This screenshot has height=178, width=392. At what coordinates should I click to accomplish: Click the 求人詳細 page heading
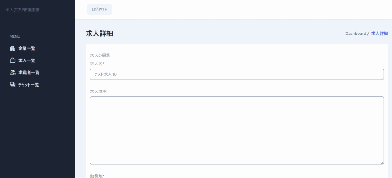click(x=99, y=34)
